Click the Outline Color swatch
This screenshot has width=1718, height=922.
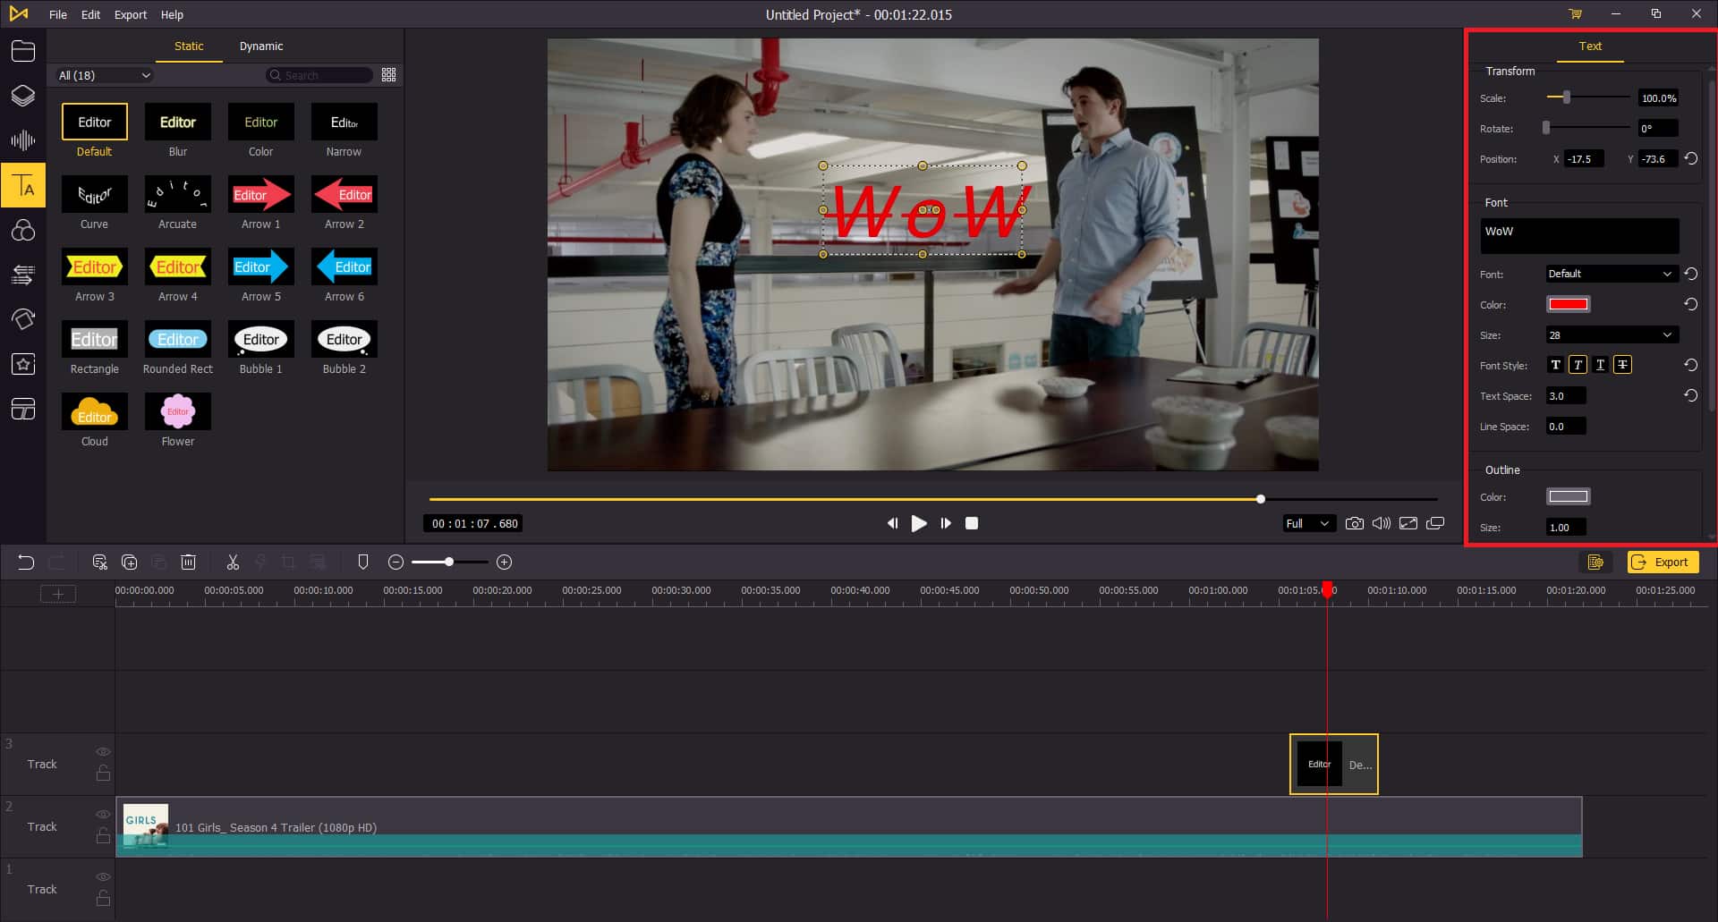pos(1569,497)
